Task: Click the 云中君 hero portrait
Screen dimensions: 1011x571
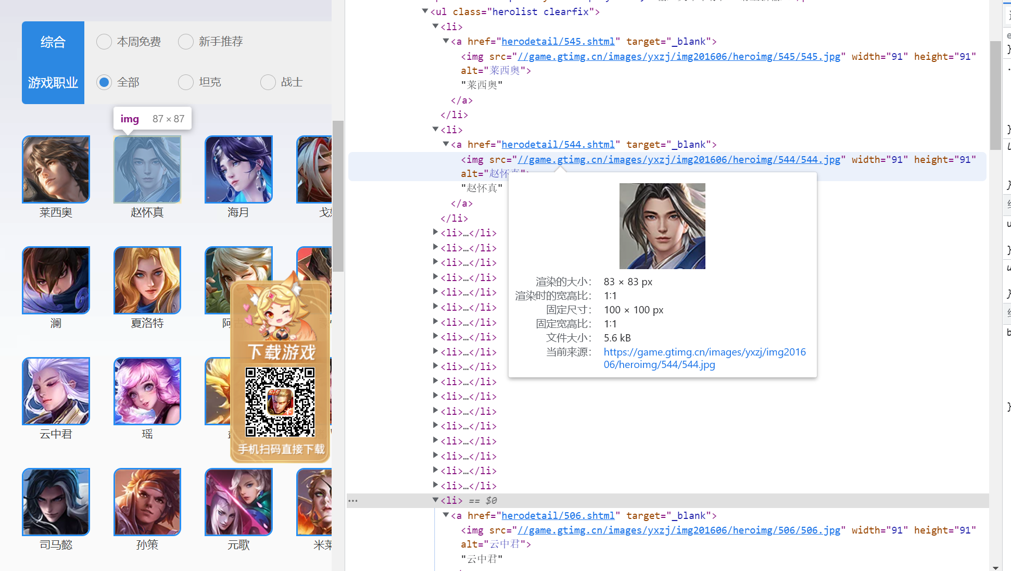Action: [56, 391]
